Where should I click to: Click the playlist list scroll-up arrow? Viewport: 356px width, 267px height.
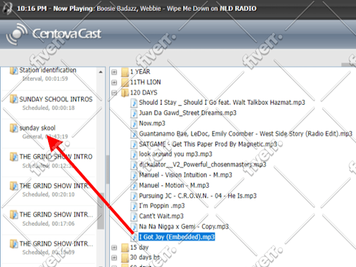100,72
